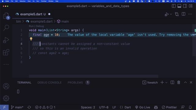Run the Dart file with play button
196x110 pixels.
167,14
